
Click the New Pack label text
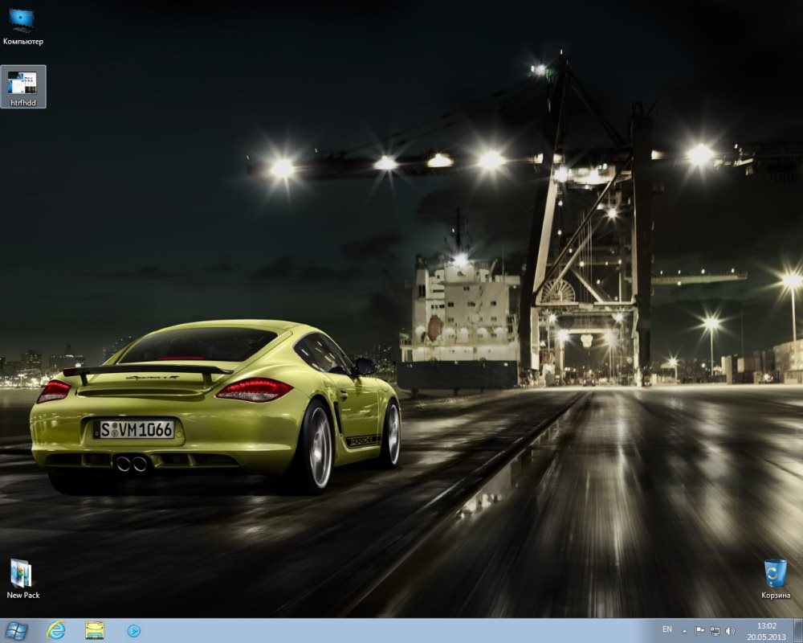[23, 596]
